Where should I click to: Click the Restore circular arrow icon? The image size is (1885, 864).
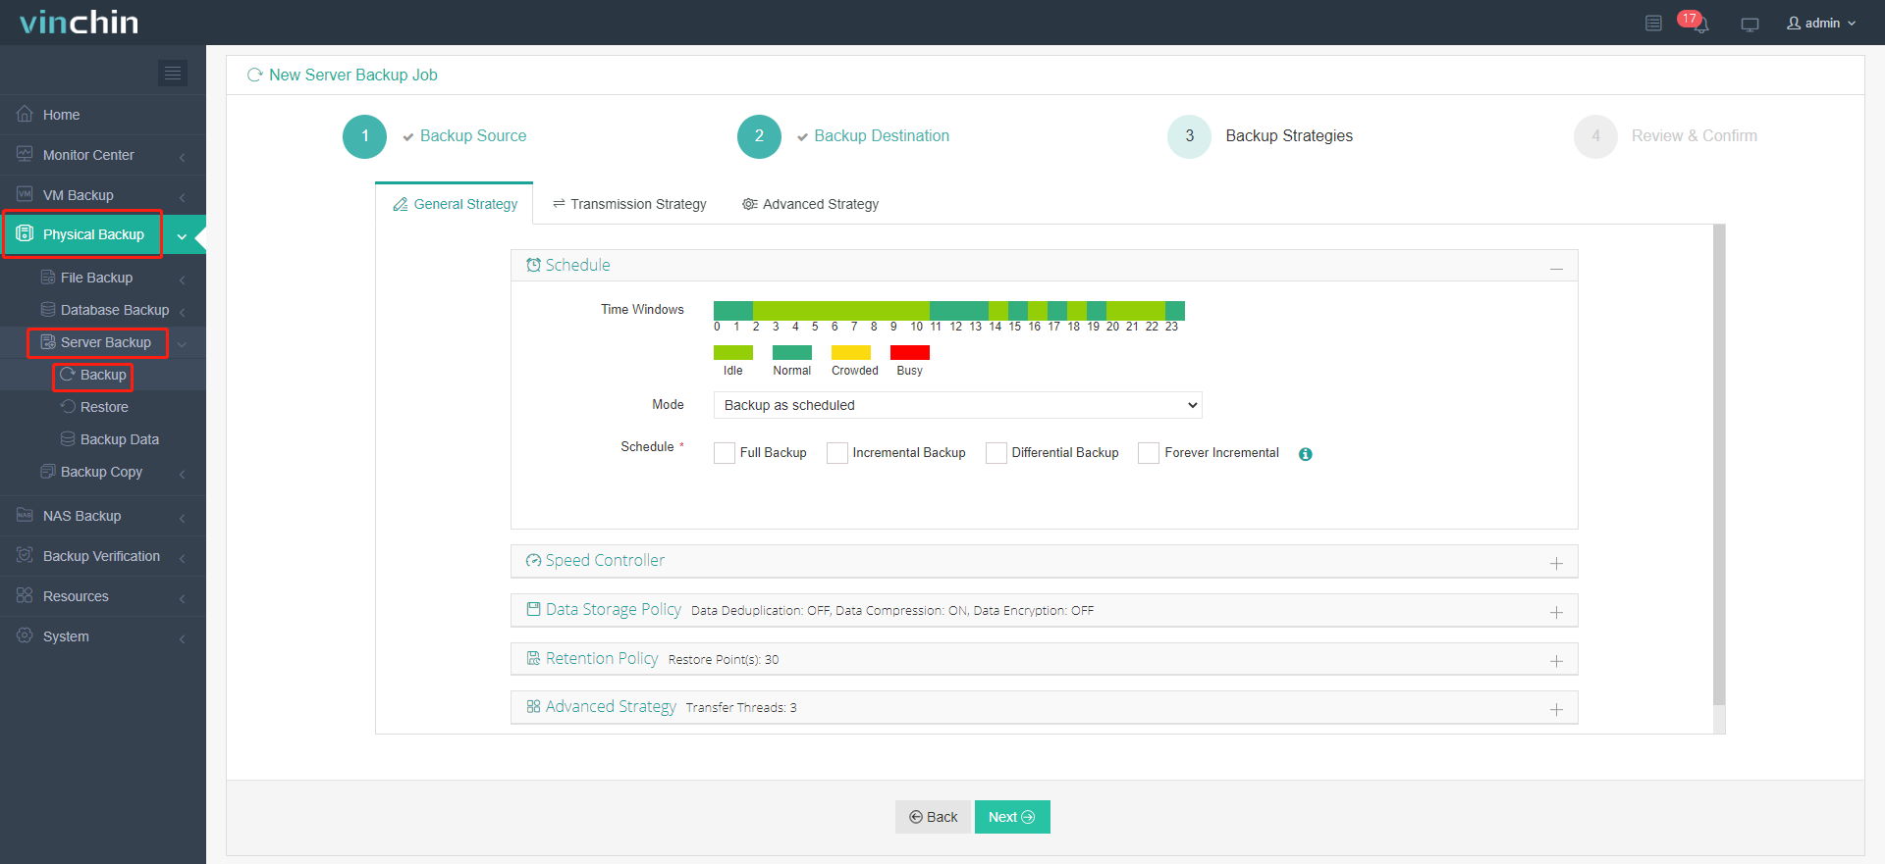click(x=68, y=407)
